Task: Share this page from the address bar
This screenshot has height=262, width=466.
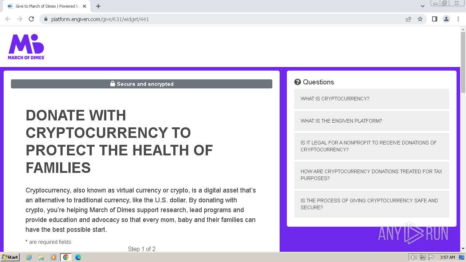Action: [408, 19]
